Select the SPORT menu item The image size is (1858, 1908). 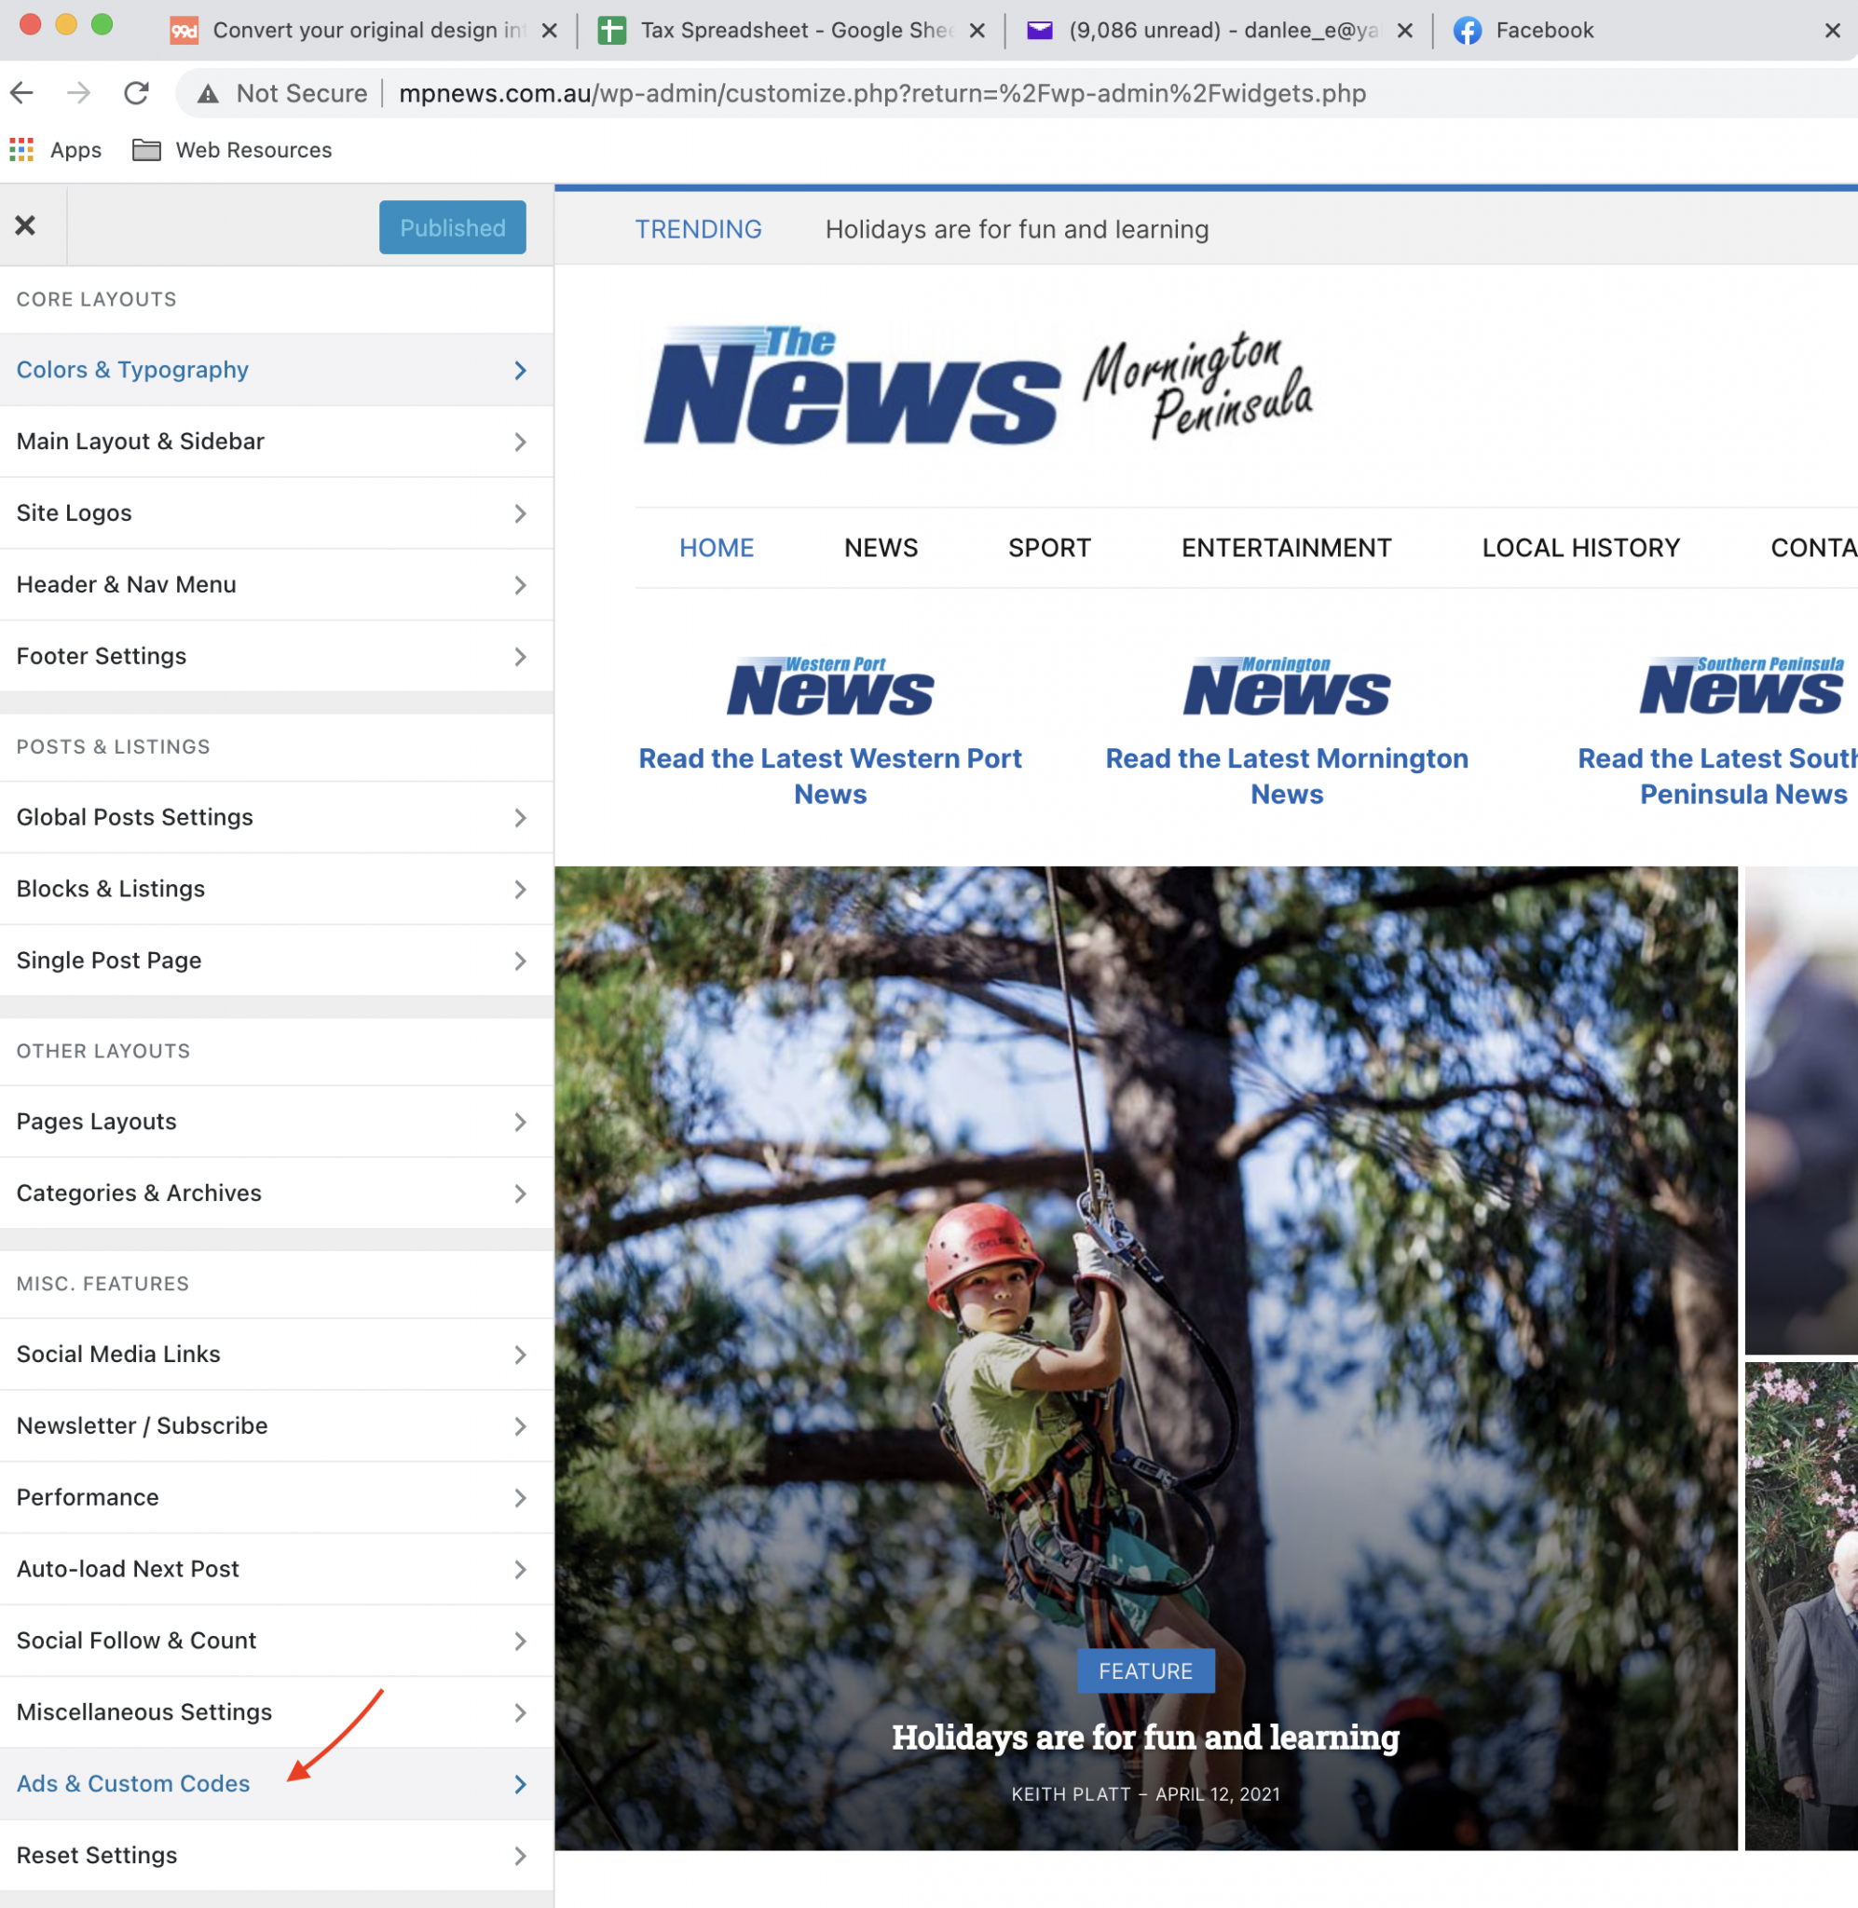coord(1049,548)
